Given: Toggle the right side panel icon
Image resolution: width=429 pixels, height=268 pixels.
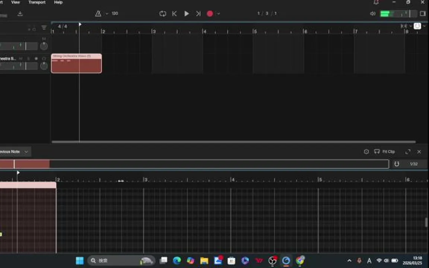Looking at the screenshot, I should click(x=423, y=13).
